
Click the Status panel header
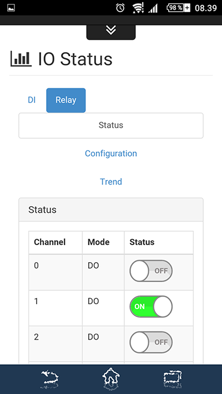pyautogui.click(x=111, y=209)
